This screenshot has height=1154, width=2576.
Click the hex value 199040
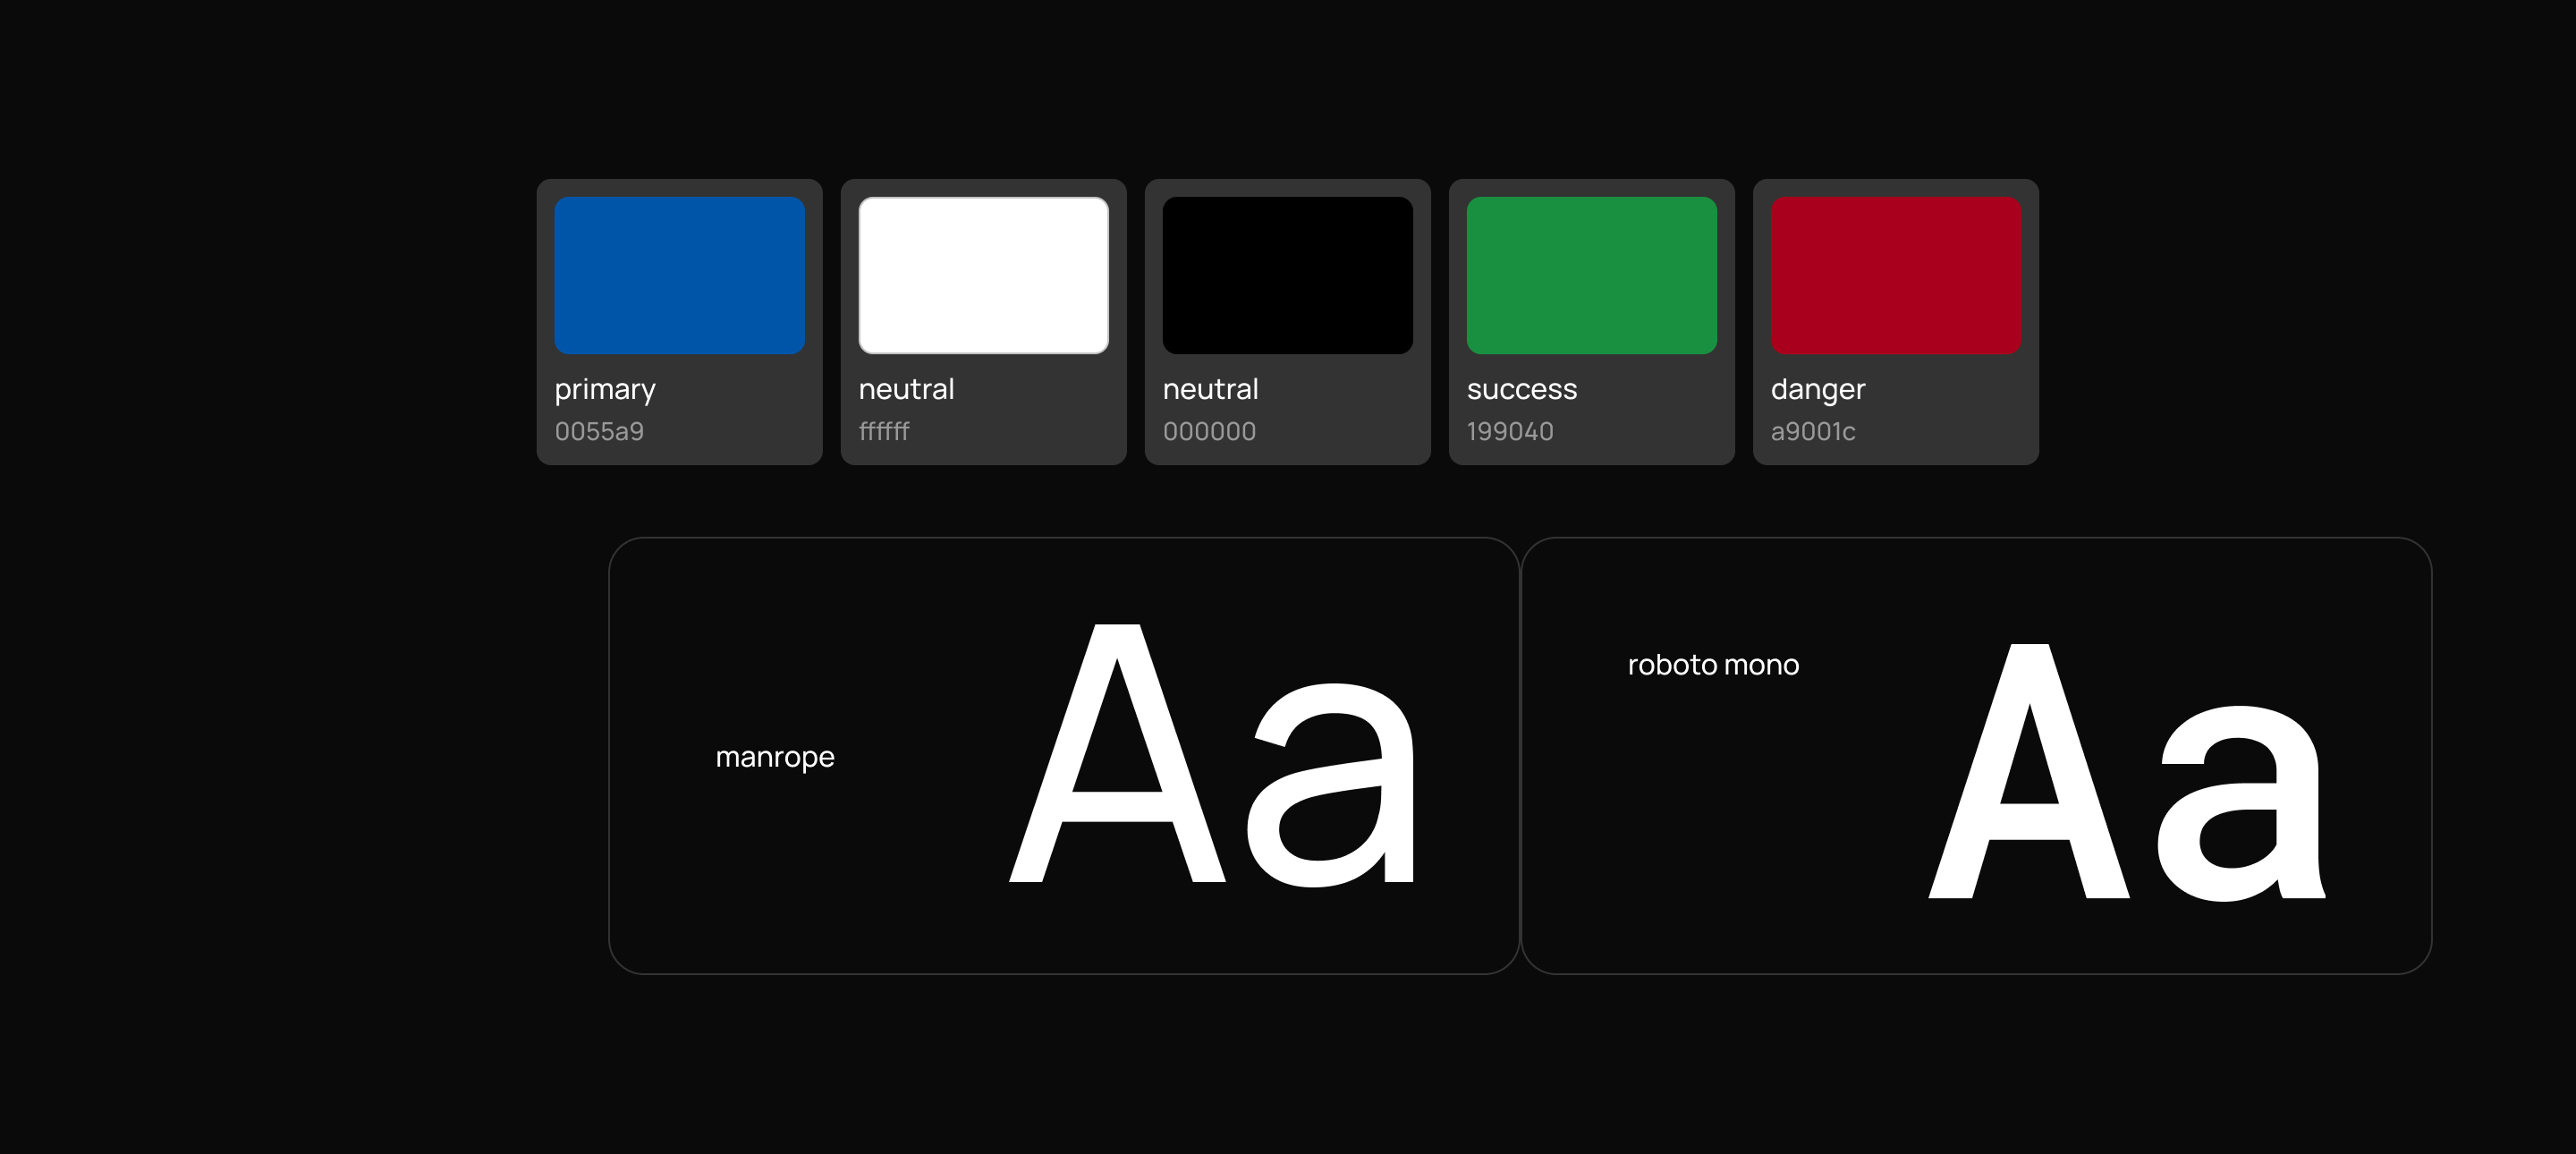[1510, 432]
